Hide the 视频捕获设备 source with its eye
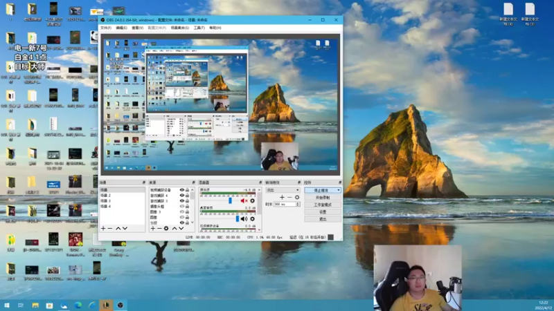The image size is (554, 311). (182, 190)
